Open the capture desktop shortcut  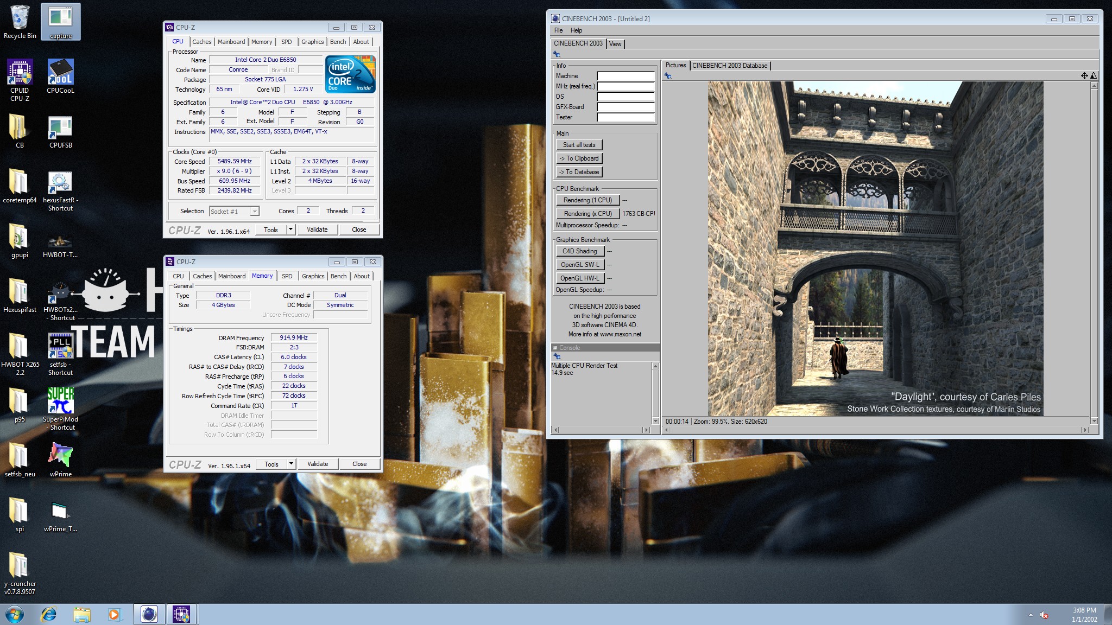click(60, 22)
